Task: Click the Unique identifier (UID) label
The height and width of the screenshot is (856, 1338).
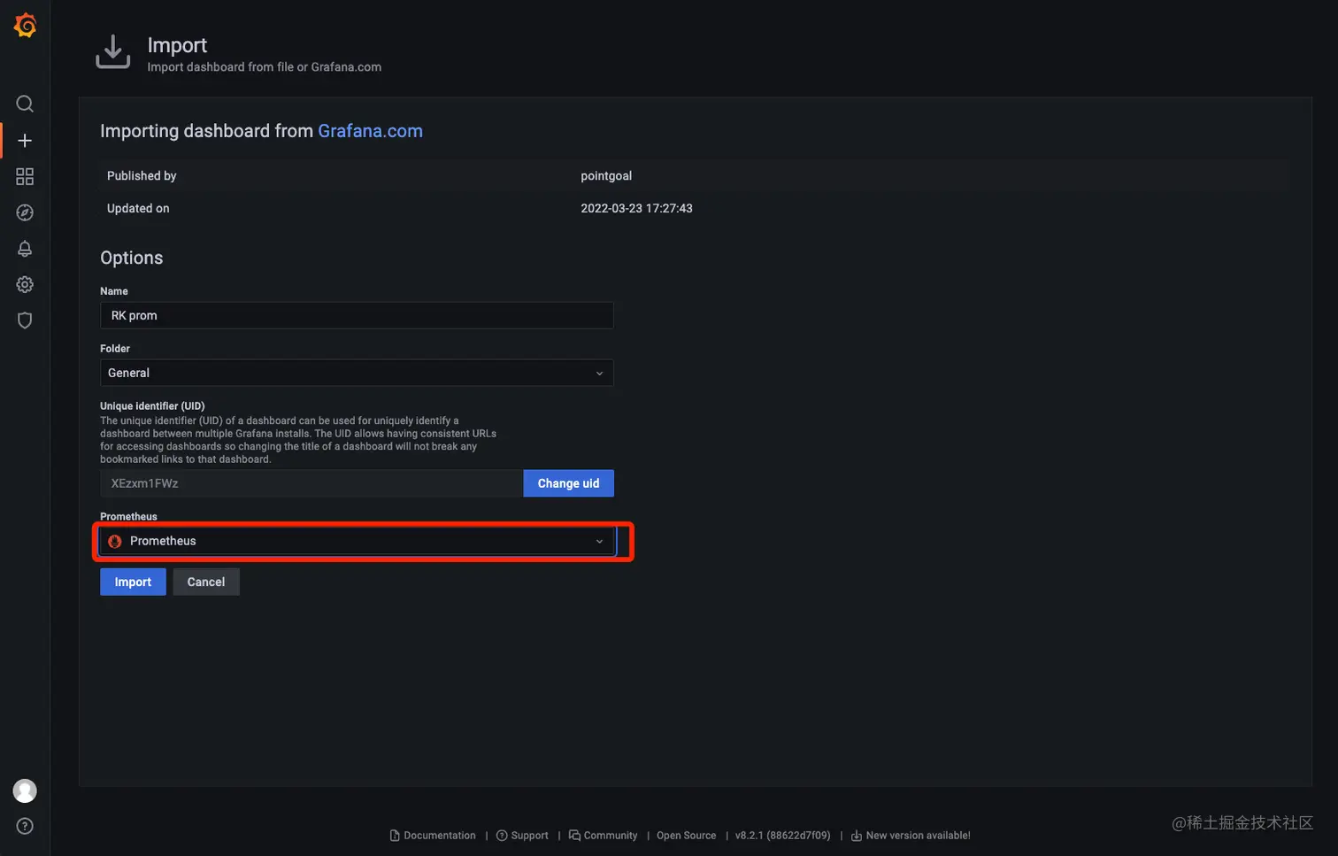Action: coord(152,406)
